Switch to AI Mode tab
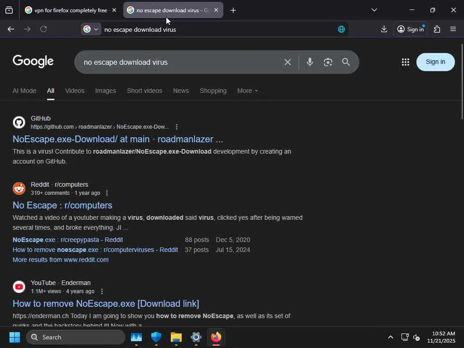 tap(24, 91)
